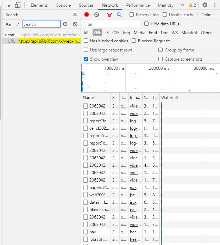Open the hea... initiator link for nav
The height and width of the screenshot is (245, 220).
pyautogui.click(x=135, y=232)
